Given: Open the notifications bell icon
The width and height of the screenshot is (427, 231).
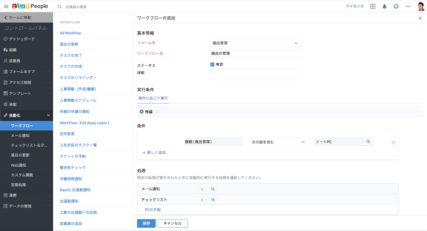Looking at the screenshot, I should click(x=384, y=6).
